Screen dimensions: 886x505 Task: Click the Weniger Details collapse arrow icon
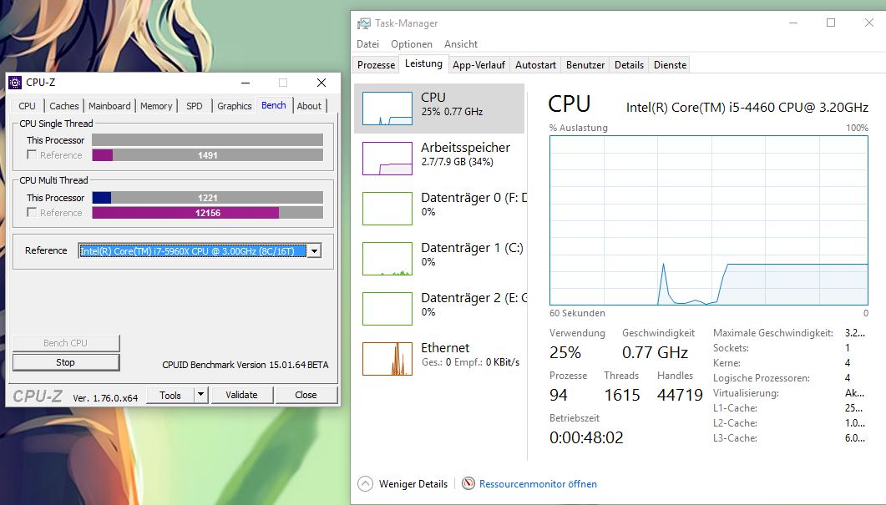(366, 484)
